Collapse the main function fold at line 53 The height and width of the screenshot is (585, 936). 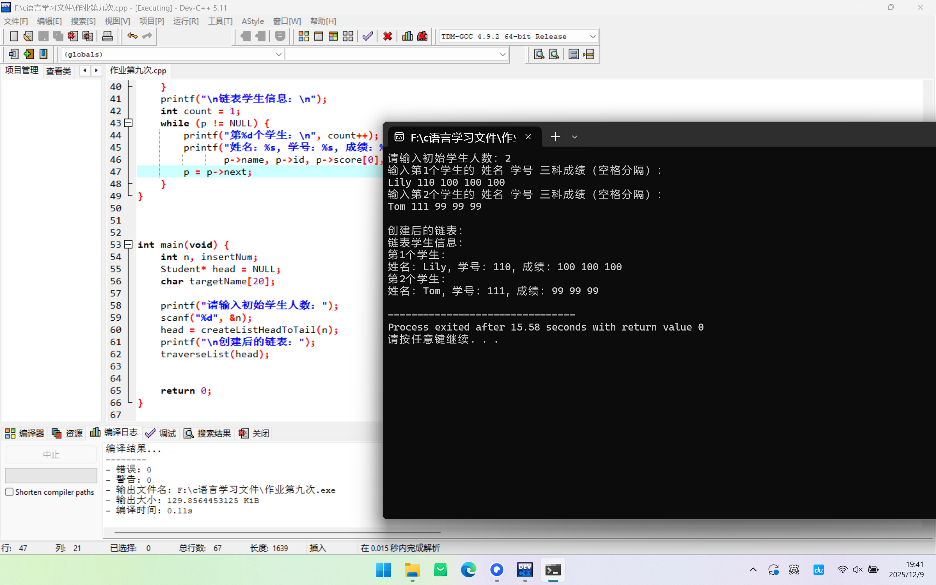(128, 245)
